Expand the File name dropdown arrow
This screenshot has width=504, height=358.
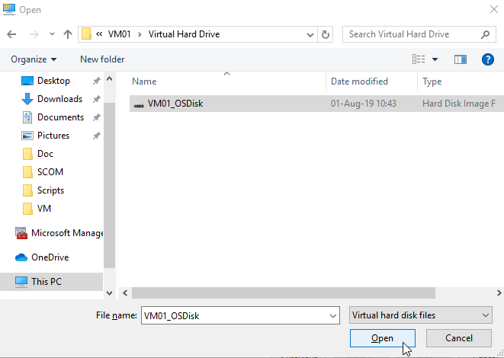pos(333,315)
